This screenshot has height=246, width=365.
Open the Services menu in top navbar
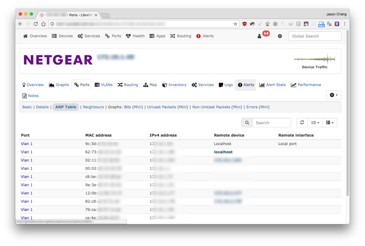(x=89, y=36)
